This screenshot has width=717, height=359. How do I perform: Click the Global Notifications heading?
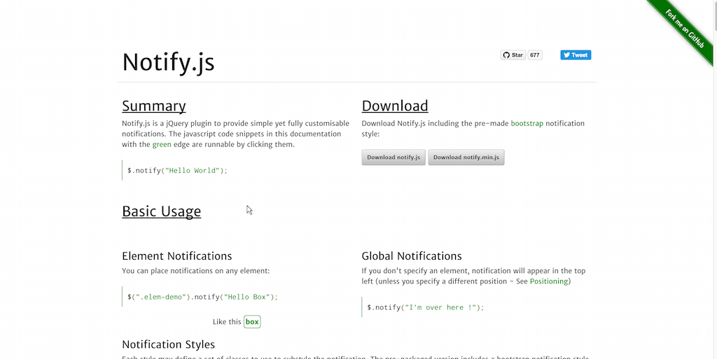click(412, 255)
